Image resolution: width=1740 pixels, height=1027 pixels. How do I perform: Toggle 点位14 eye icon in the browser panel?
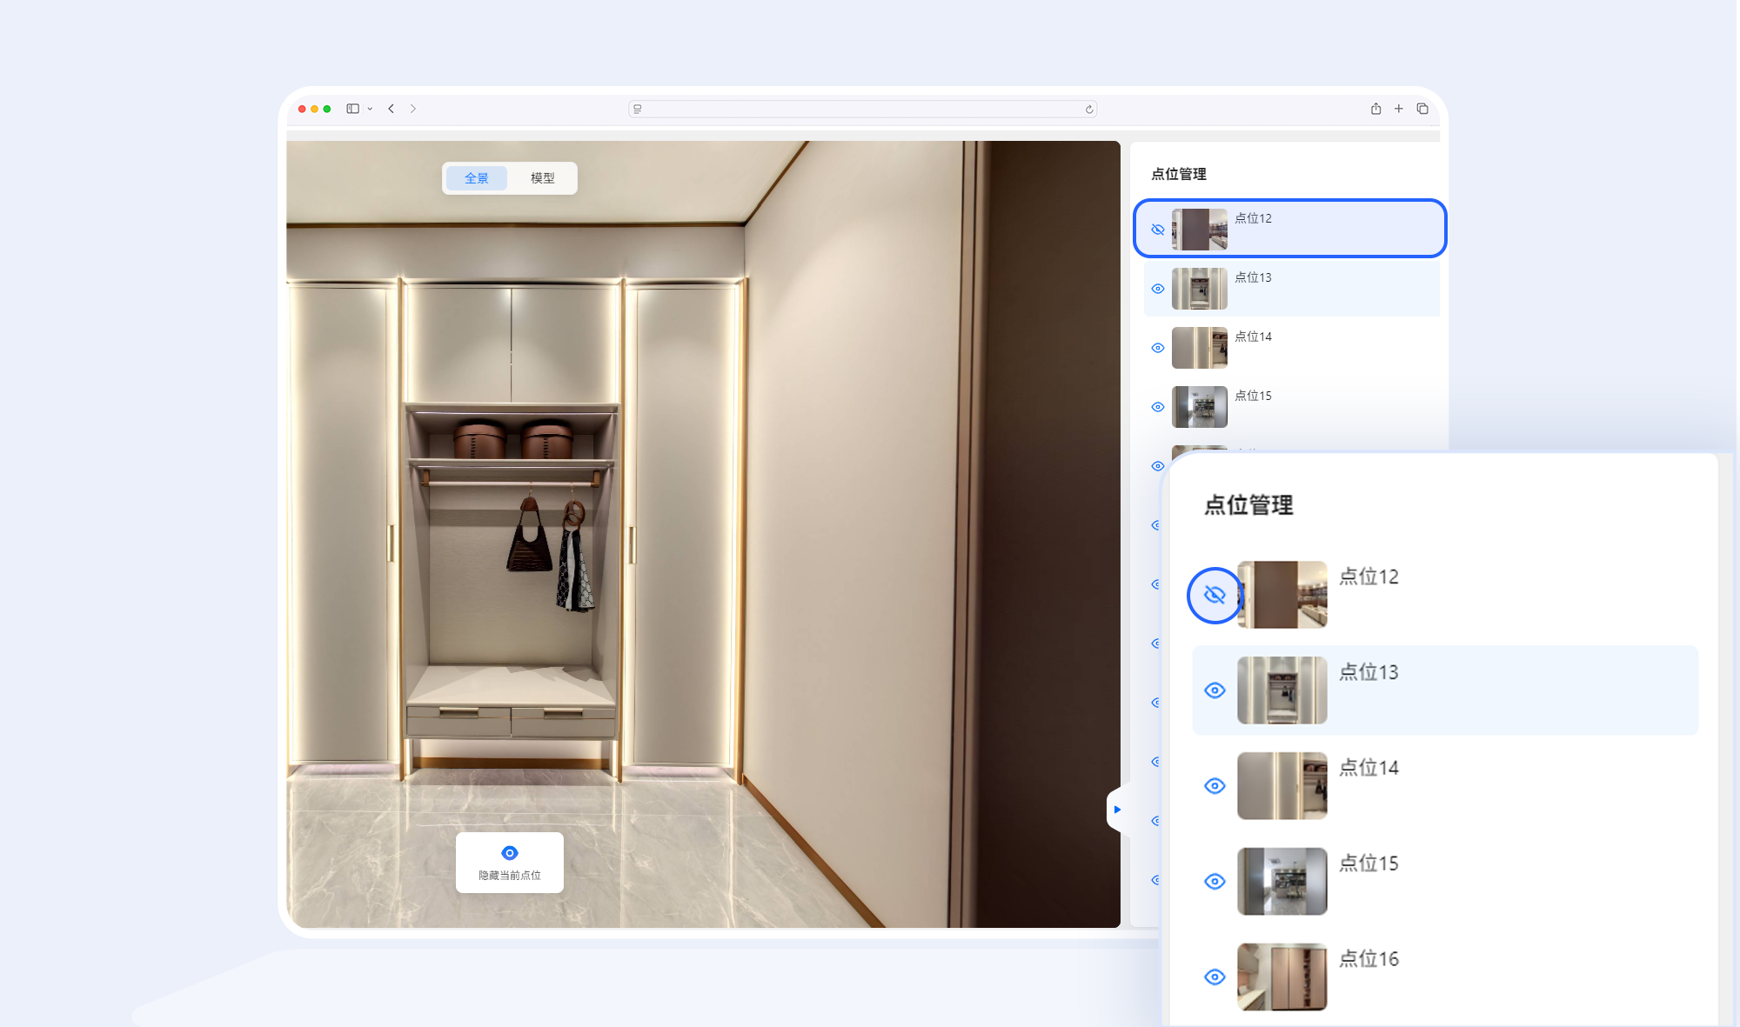(x=1158, y=348)
